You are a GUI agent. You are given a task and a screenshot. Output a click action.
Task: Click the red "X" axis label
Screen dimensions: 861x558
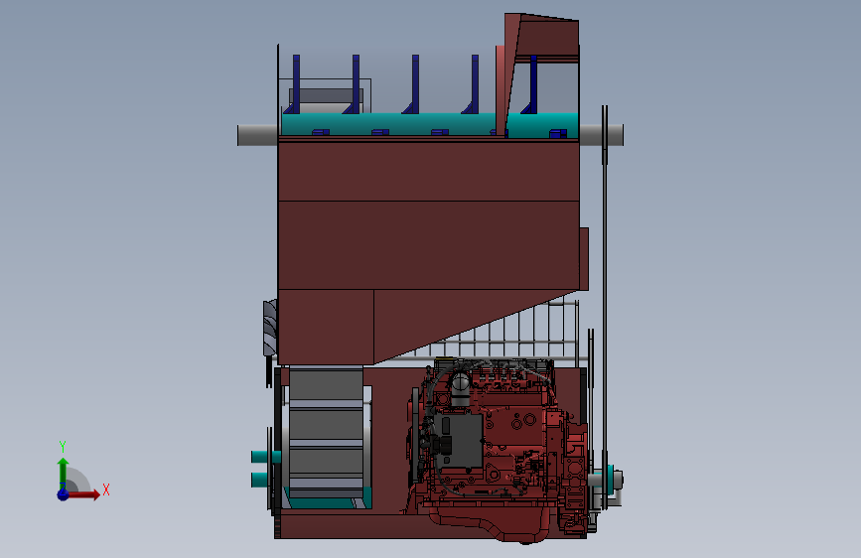(106, 489)
